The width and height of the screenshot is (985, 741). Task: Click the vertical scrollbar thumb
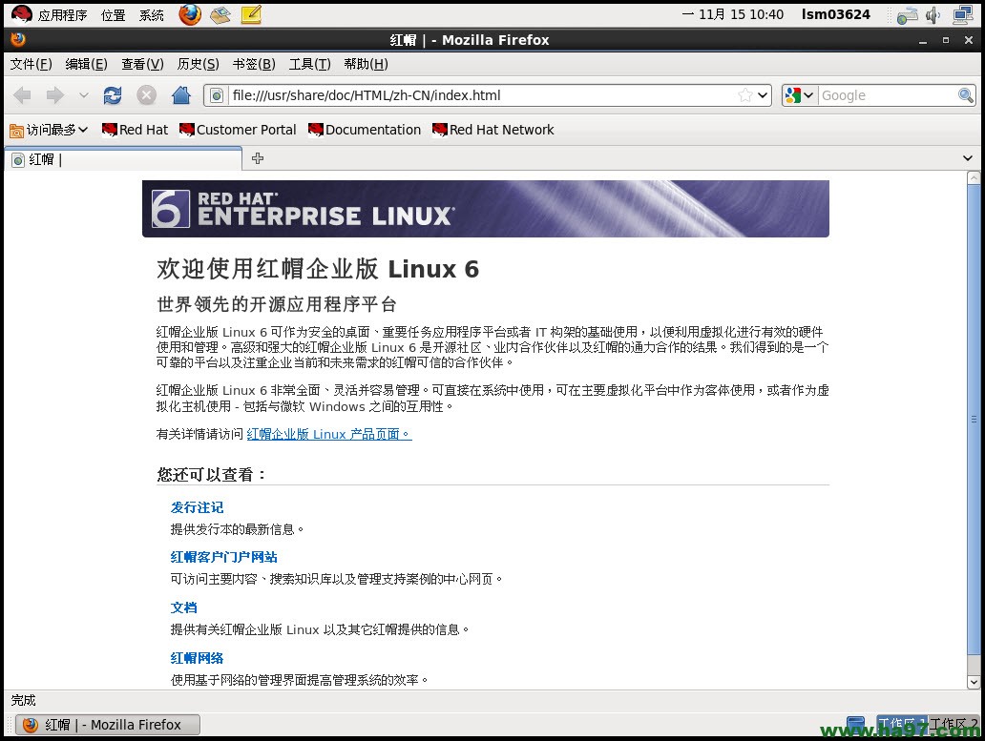pyautogui.click(x=973, y=419)
